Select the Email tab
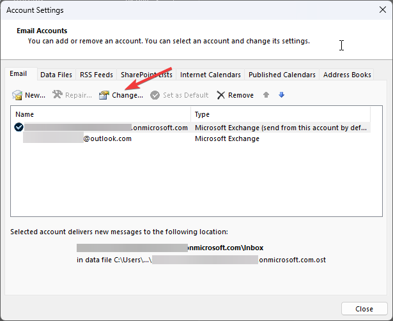Viewport: 393px width, 321px height. click(x=18, y=74)
